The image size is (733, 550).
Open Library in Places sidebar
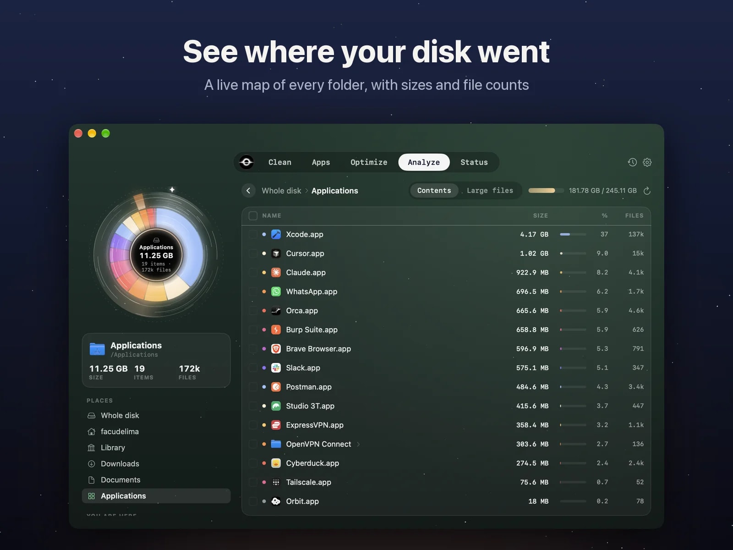point(156,448)
